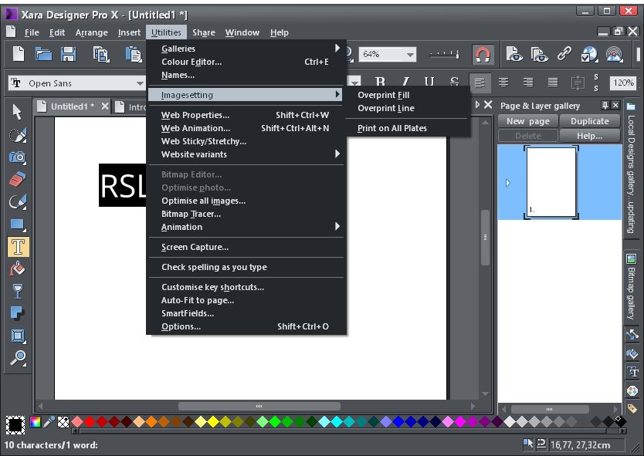Pin the Page & Layer gallery
This screenshot has height=456, width=644.
pyautogui.click(x=605, y=106)
